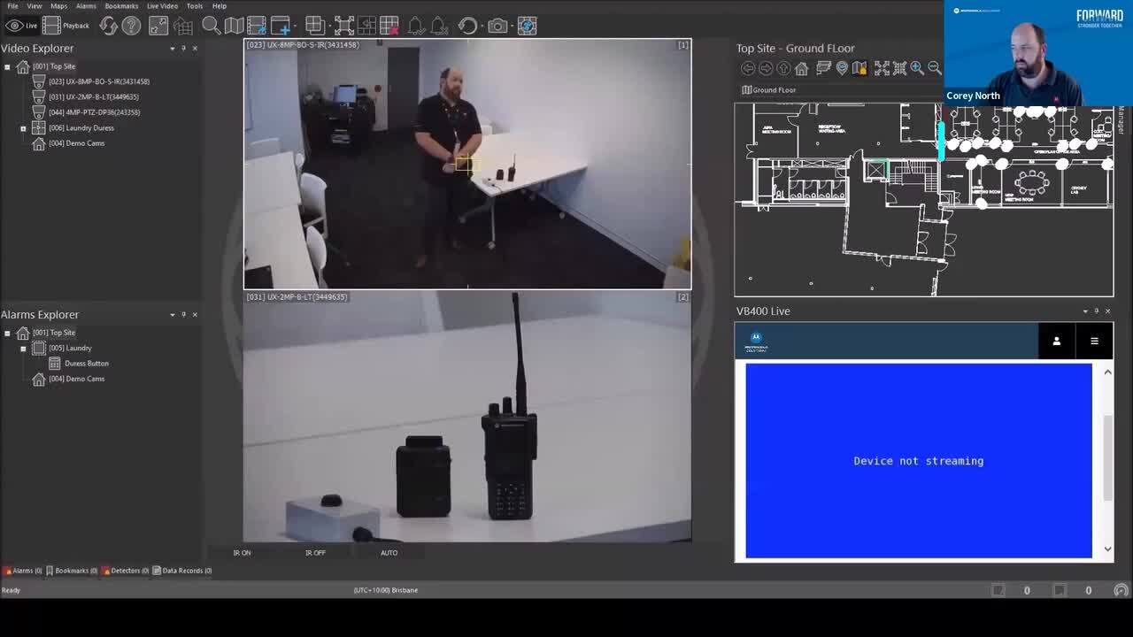Switch to Playback mode

[66, 26]
